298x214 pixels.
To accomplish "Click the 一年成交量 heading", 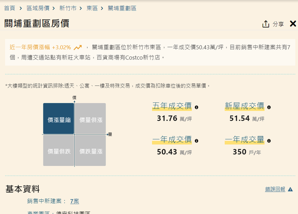I will tap(245, 140).
